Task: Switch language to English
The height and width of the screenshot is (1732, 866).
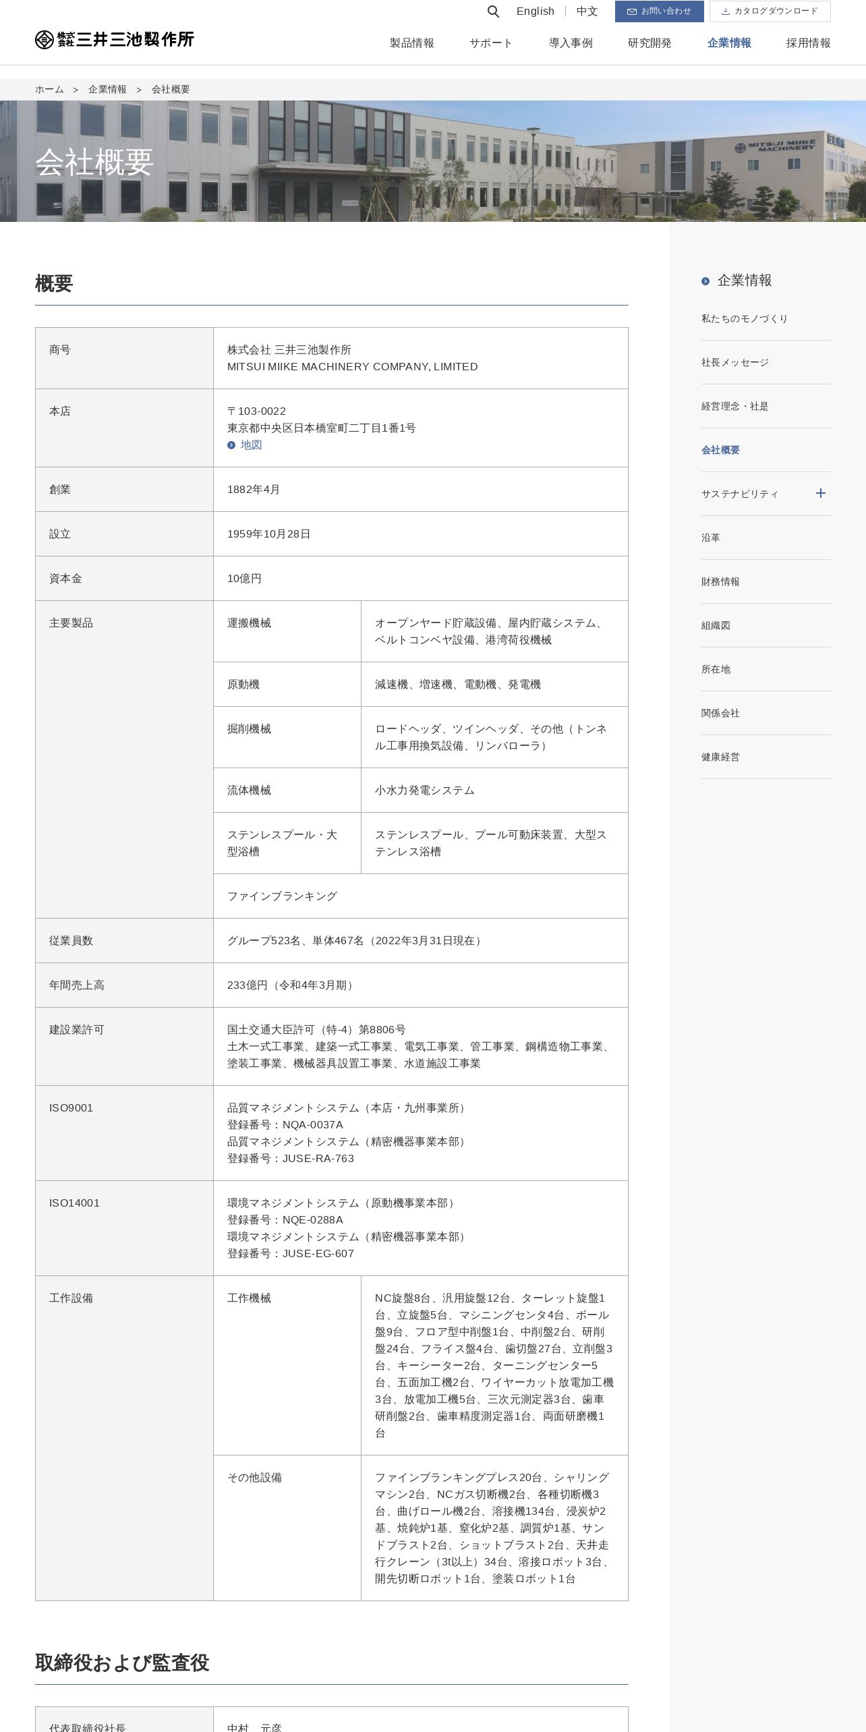Action: pyautogui.click(x=536, y=11)
